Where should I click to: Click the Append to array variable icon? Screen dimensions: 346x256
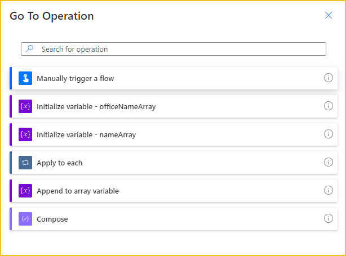(x=25, y=191)
